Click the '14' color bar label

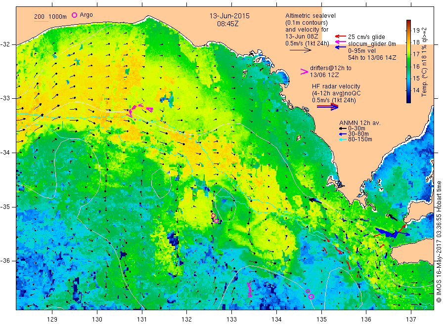click(x=416, y=90)
